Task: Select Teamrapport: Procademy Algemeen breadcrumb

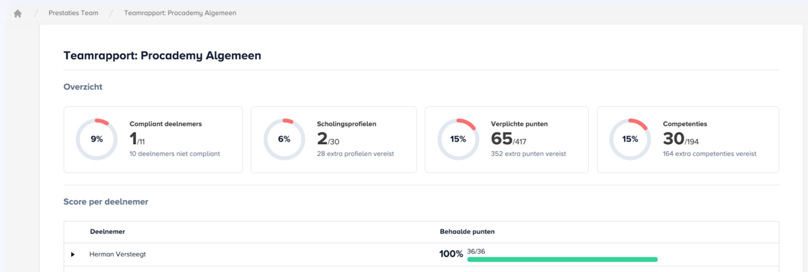Action: click(180, 13)
